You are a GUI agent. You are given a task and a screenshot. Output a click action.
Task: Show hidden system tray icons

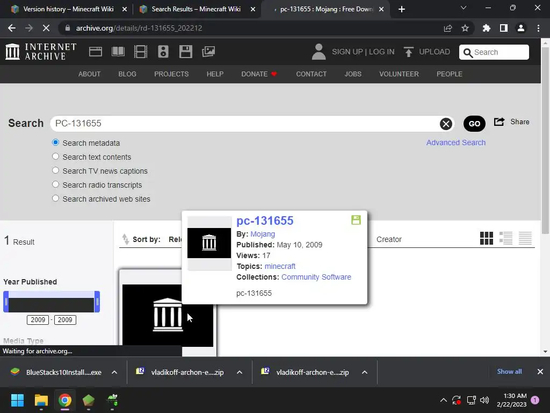point(443,400)
